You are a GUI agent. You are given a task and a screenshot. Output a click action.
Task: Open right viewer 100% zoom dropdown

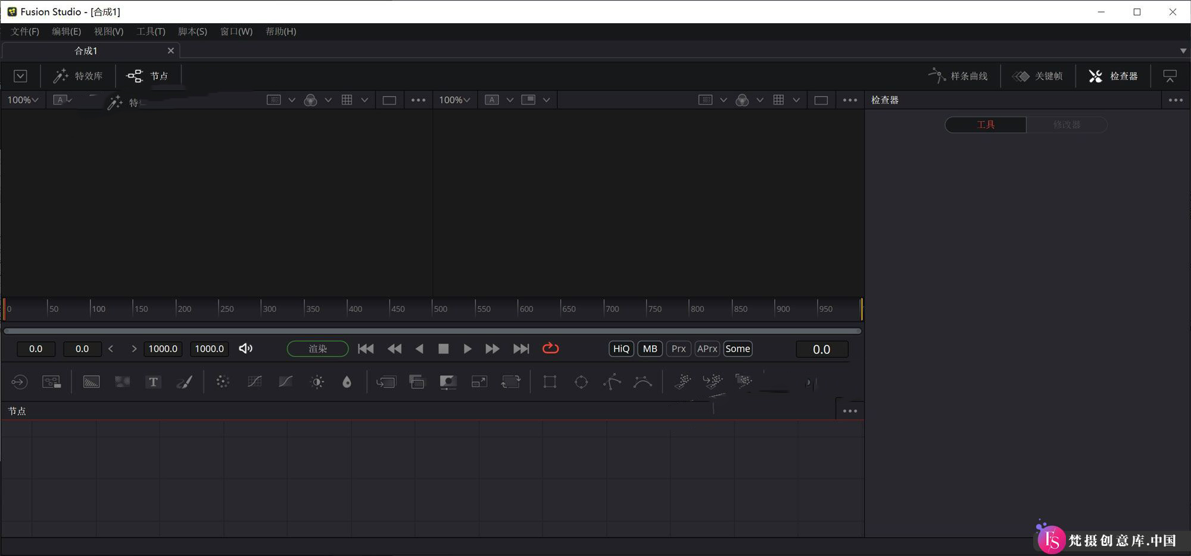454,100
